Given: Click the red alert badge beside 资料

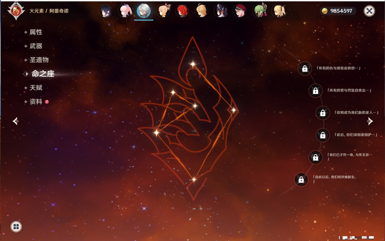Looking at the screenshot, I should tap(47, 102).
